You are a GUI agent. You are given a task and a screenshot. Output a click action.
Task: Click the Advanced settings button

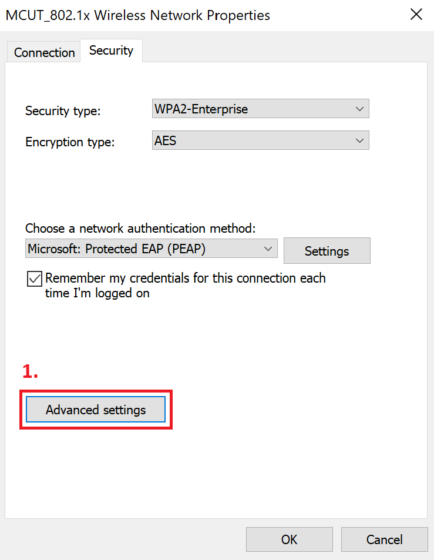[96, 410]
